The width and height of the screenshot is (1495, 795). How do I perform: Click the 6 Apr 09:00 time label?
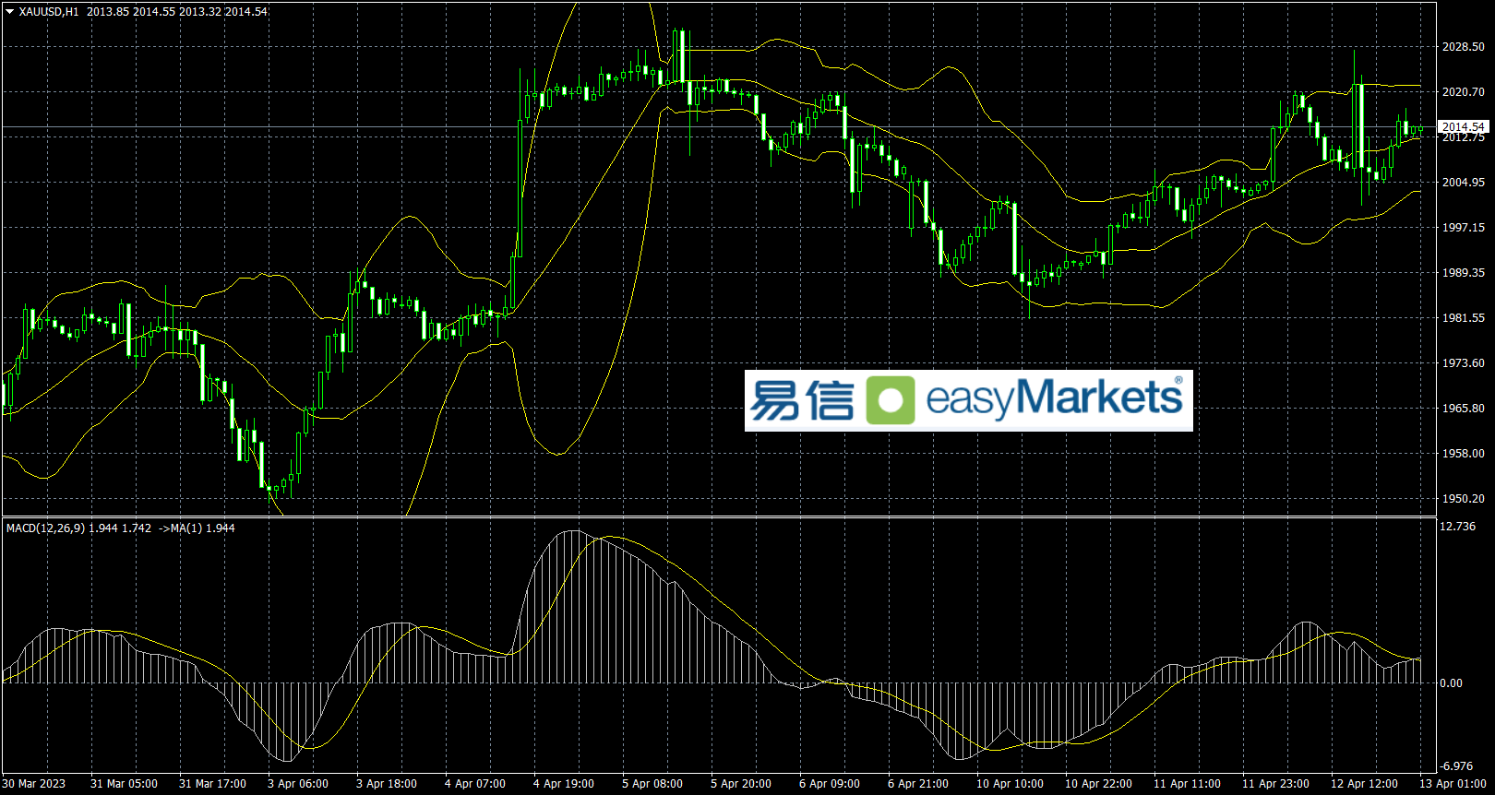[x=830, y=784]
